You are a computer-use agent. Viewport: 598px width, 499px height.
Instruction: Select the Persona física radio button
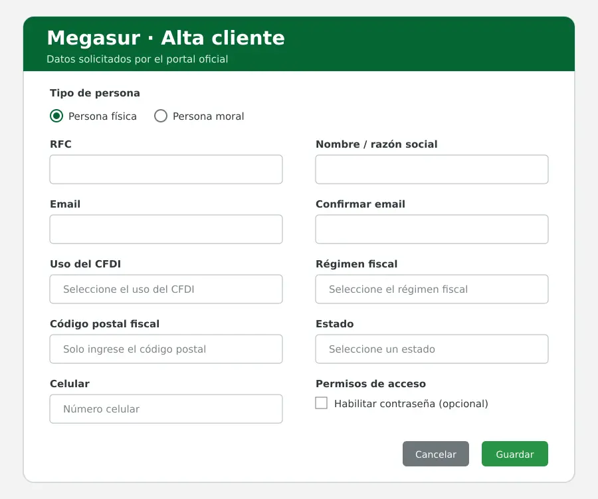click(x=56, y=116)
